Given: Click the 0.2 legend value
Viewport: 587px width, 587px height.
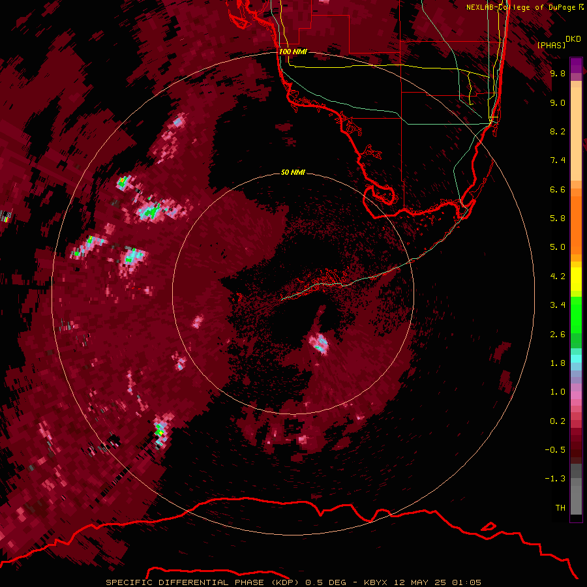Looking at the screenshot, I should [558, 421].
